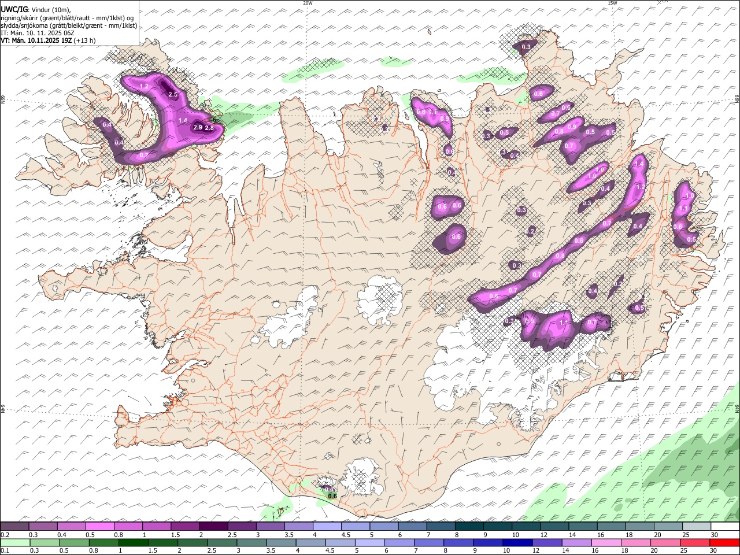
Task: Click the '15W' longitude label
Action: pos(612,3)
